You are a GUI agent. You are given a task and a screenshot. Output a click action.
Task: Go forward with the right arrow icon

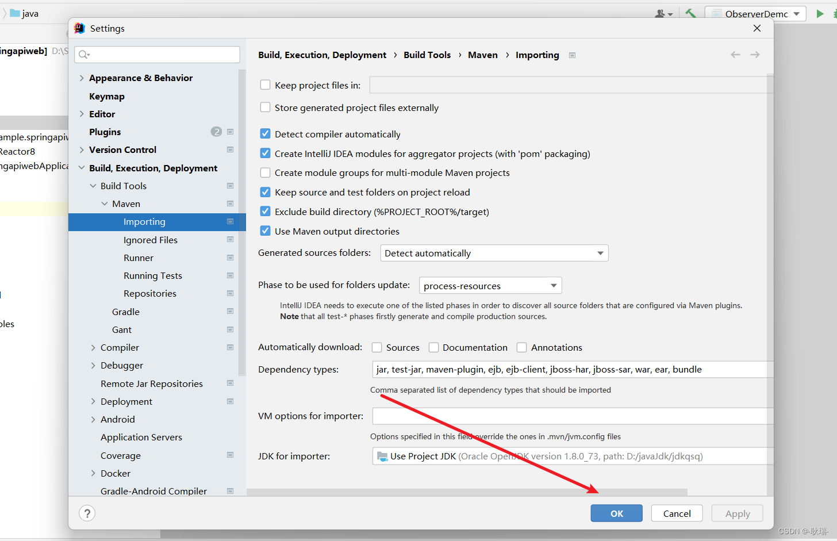[x=755, y=55]
